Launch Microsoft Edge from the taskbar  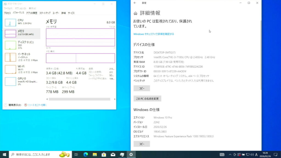coord(85,154)
